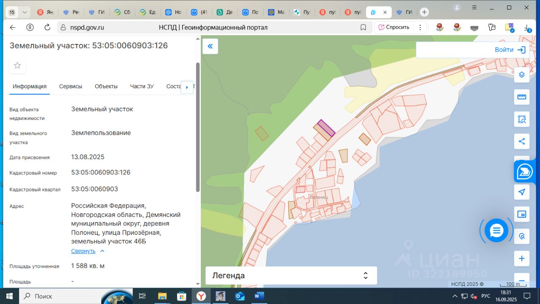Open the browser tab list dropdown
This screenshot has width=540, height=304.
click(24, 12)
